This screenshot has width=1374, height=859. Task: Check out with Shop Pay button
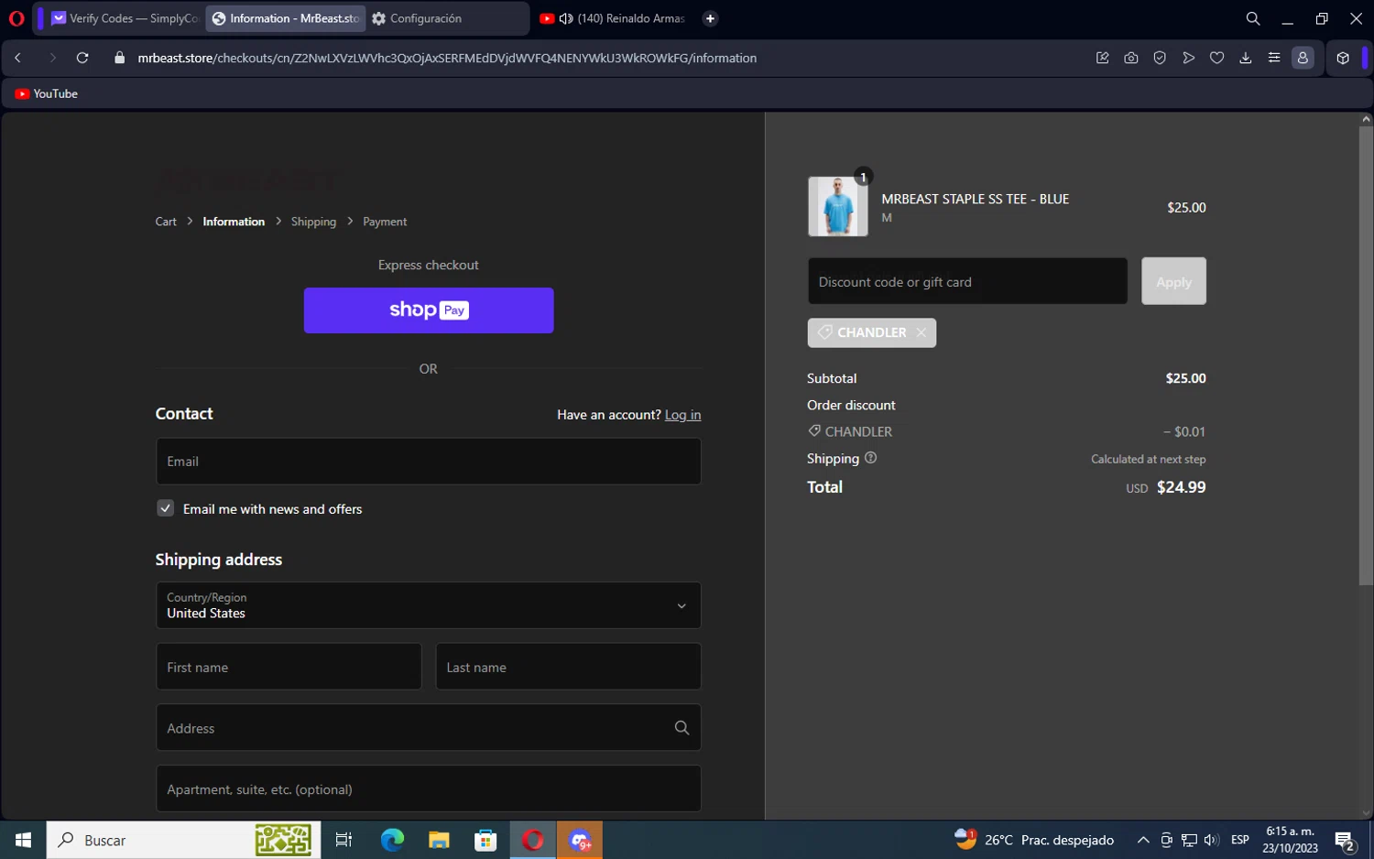click(429, 310)
